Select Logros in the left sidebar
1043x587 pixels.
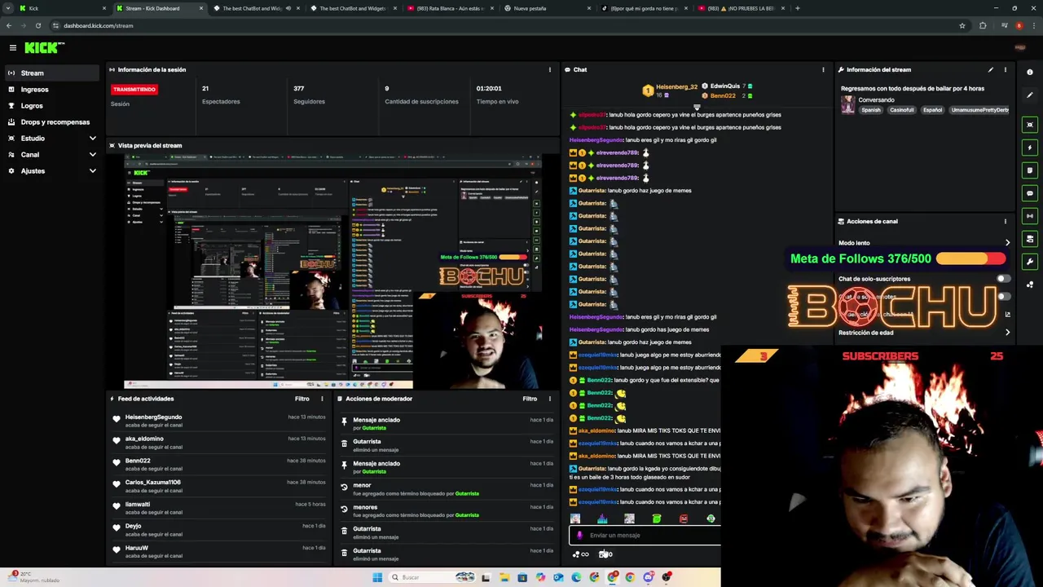(52, 106)
